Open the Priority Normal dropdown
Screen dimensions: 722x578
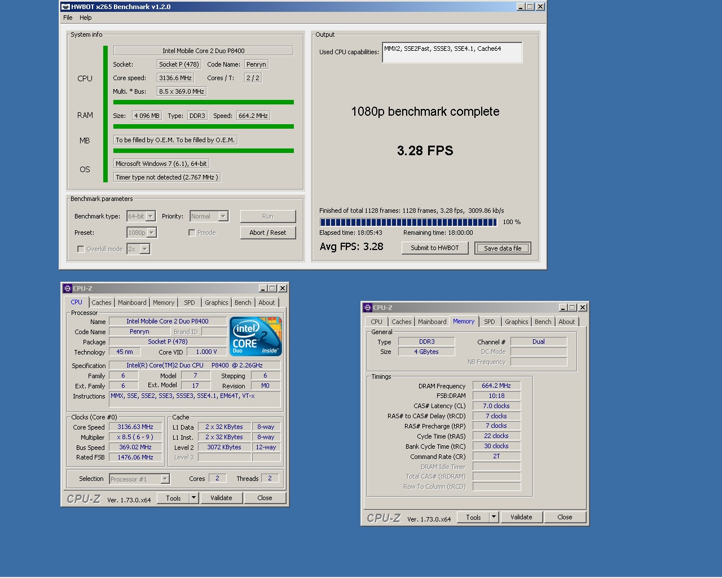pyautogui.click(x=223, y=216)
